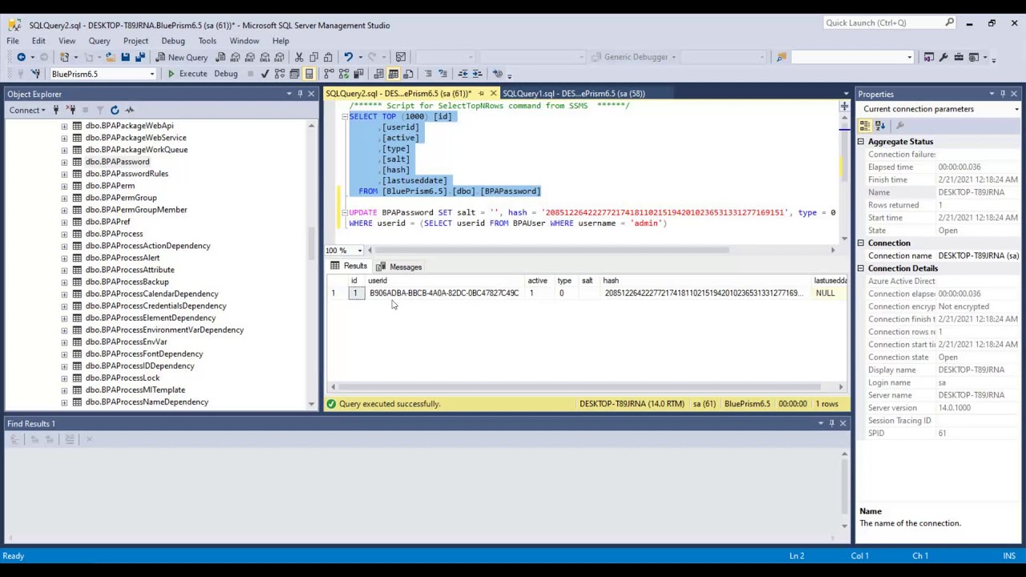Image resolution: width=1026 pixels, height=577 pixels.
Task: Click the Execute query button
Action: (x=187, y=74)
